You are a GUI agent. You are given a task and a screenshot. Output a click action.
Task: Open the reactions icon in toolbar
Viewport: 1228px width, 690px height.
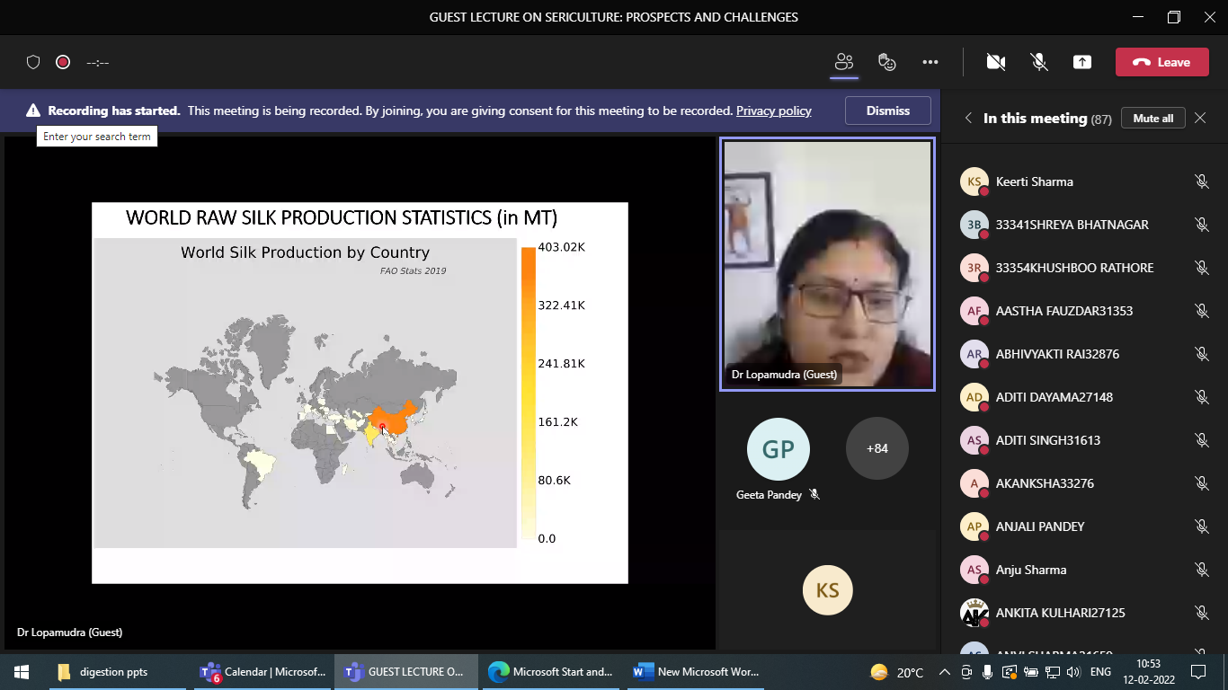887,62
